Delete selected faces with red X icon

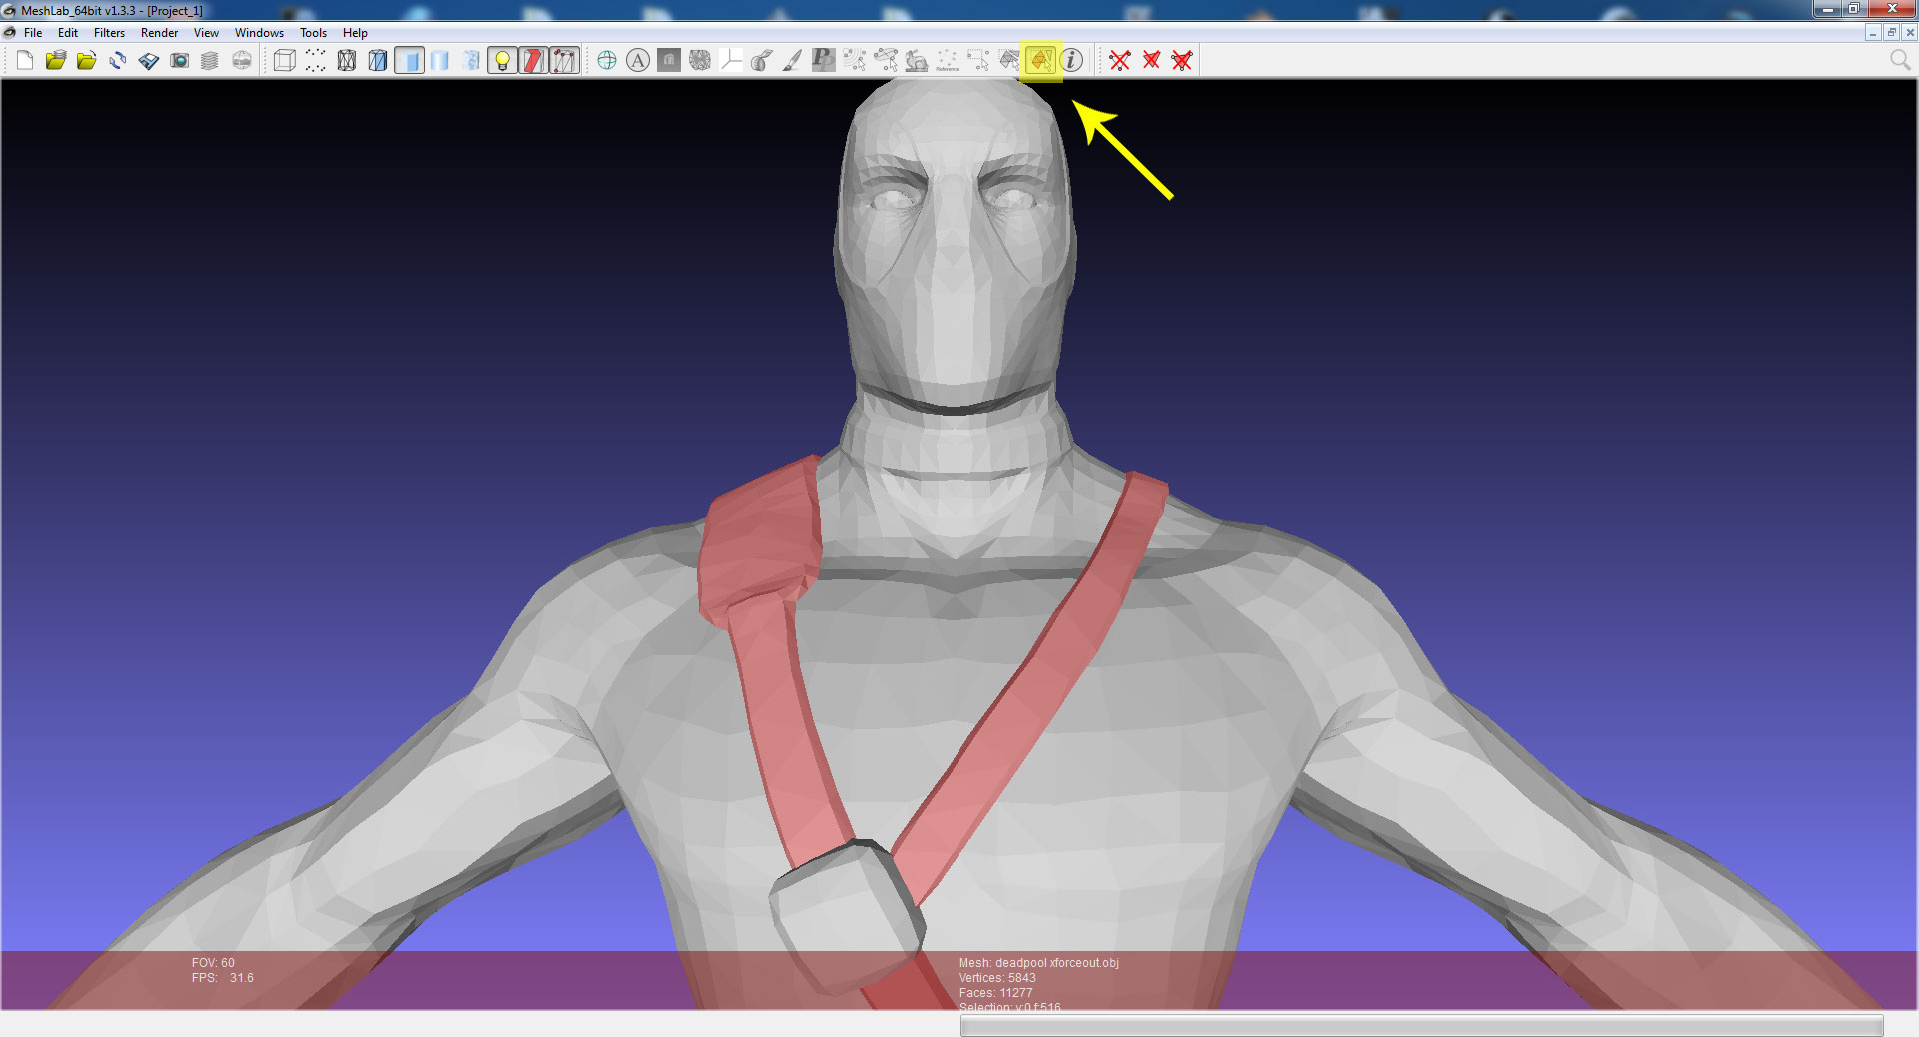1151,61
